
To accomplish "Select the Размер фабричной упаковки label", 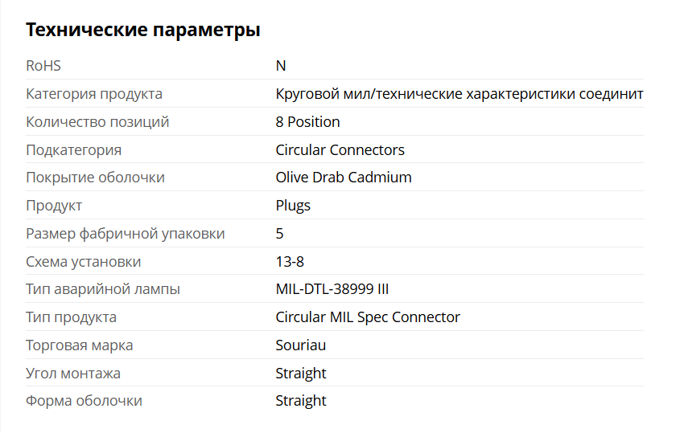I will (126, 234).
